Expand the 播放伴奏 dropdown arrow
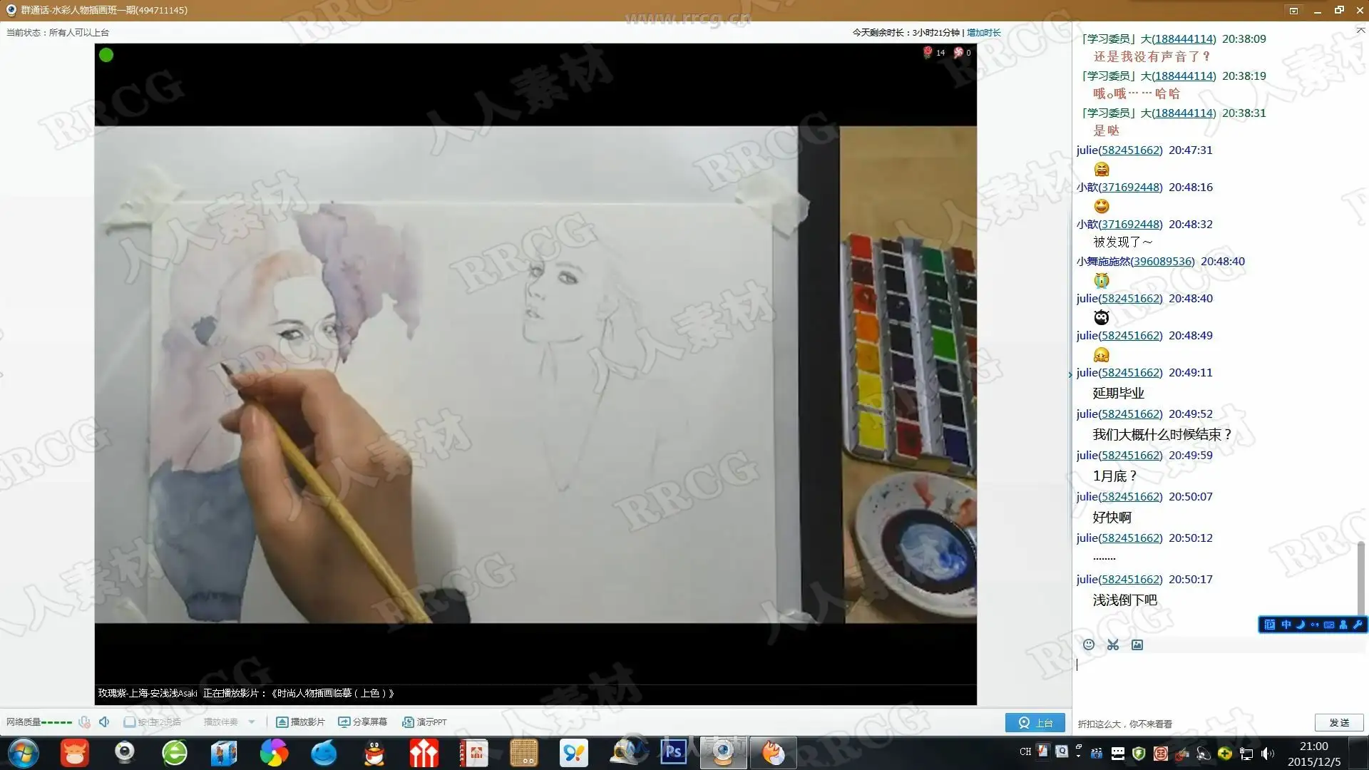The width and height of the screenshot is (1369, 770). (252, 722)
